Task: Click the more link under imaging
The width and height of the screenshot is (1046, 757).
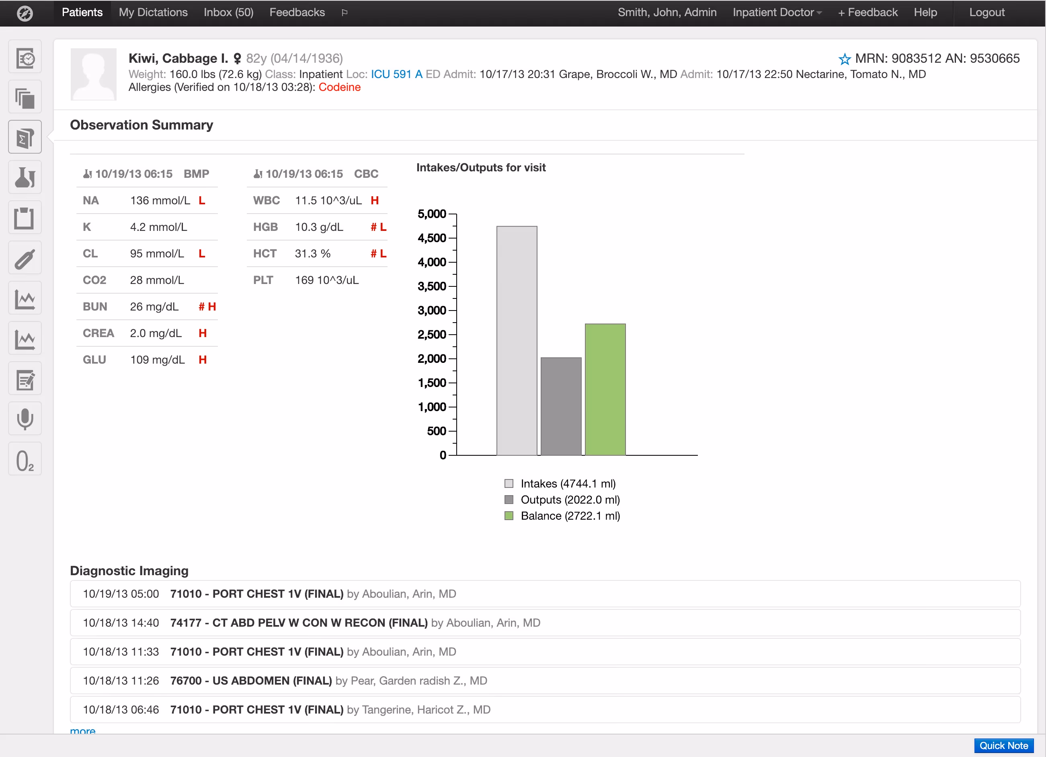Action: pyautogui.click(x=82, y=731)
